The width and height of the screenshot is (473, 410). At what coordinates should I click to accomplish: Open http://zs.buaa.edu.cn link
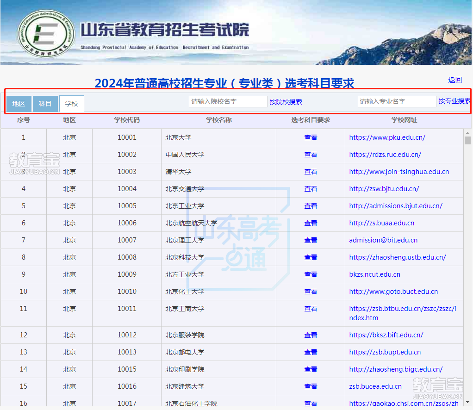point(382,223)
